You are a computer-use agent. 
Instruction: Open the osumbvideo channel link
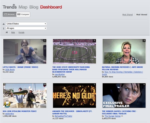60,74
